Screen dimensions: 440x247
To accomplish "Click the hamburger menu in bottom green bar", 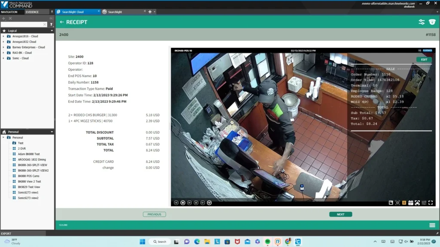I will coord(432,225).
